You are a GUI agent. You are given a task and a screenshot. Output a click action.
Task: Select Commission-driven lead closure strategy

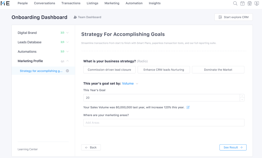109,70
